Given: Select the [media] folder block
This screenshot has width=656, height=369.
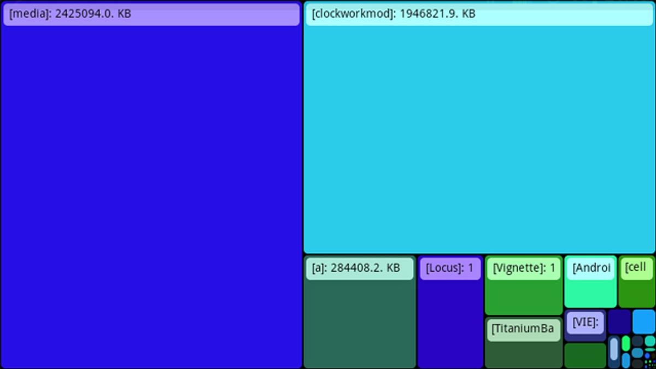Looking at the screenshot, I should (x=151, y=185).
